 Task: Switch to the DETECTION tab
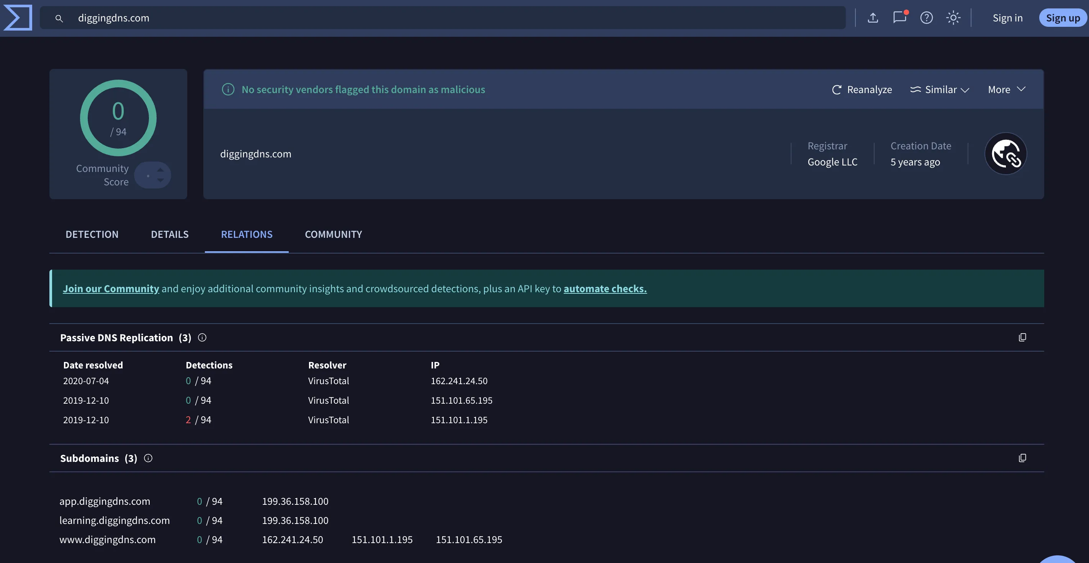tap(92, 234)
